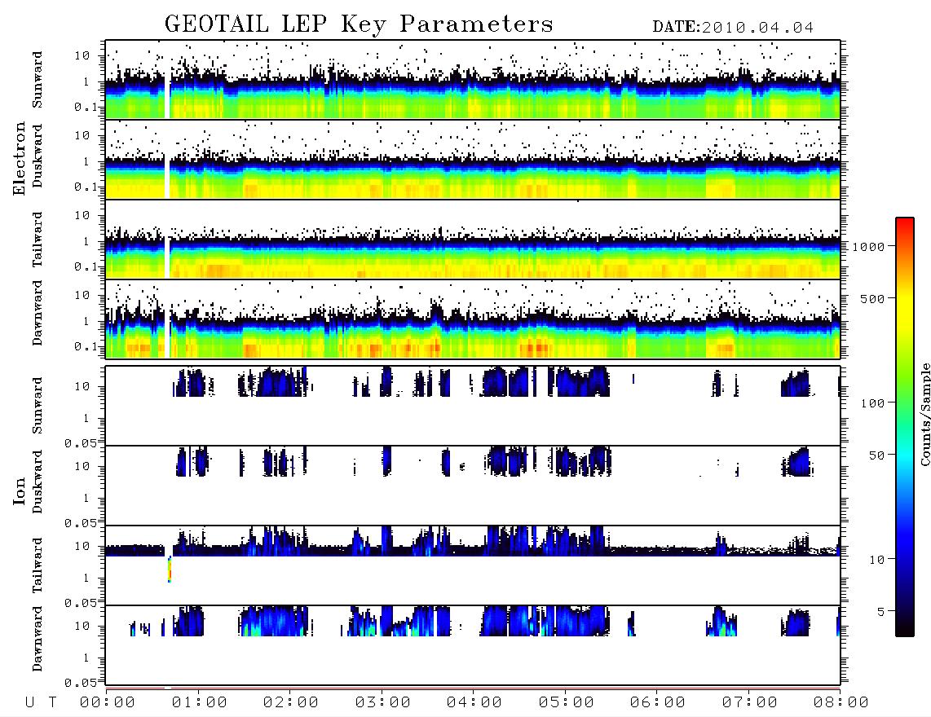Viewport: 931px width, 717px height.
Task: Click the Ion Duskward spectrogram panel
Action: pyautogui.click(x=473, y=486)
